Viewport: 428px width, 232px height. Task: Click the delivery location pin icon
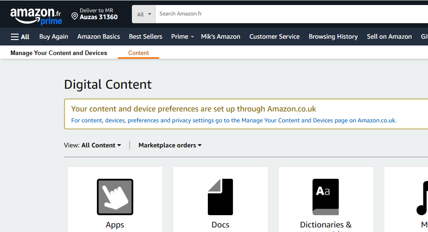pyautogui.click(x=75, y=16)
